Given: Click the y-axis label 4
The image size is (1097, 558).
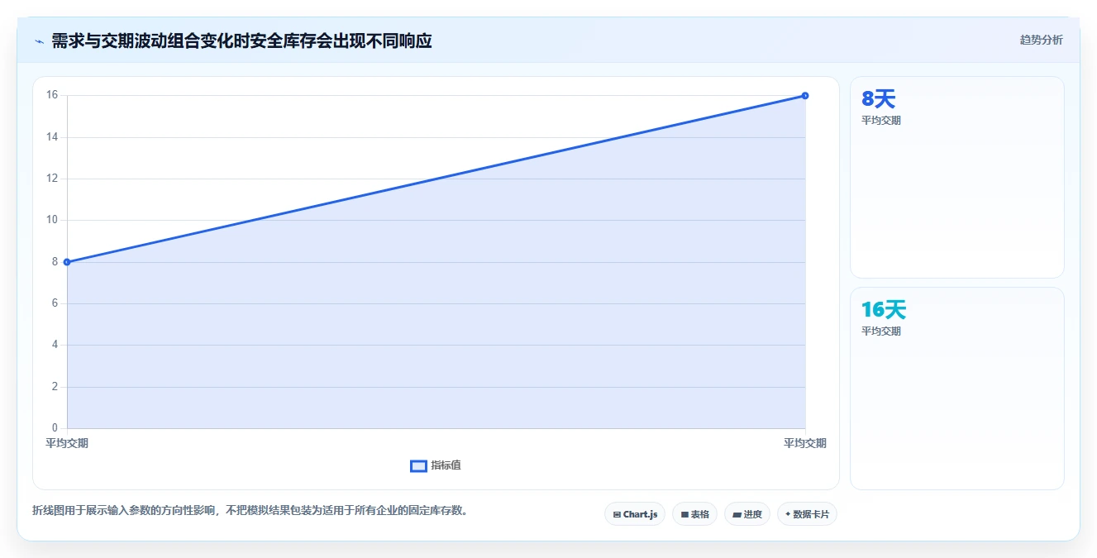Looking at the screenshot, I should (55, 345).
